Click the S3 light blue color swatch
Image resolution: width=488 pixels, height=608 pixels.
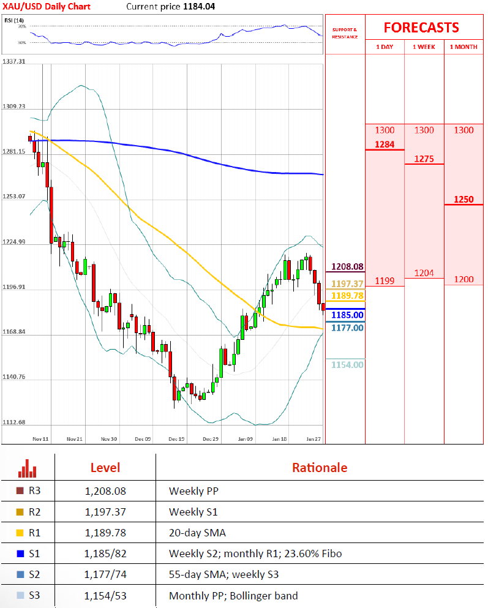21,595
